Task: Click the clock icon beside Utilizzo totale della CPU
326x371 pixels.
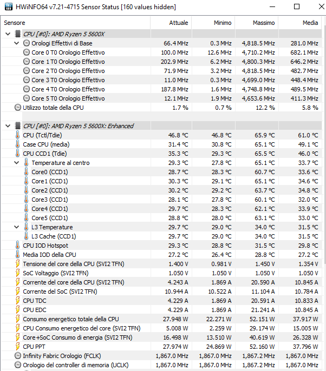Action: 18,108
